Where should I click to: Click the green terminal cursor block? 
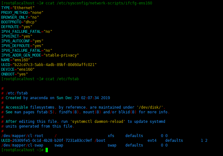click(47, 150)
